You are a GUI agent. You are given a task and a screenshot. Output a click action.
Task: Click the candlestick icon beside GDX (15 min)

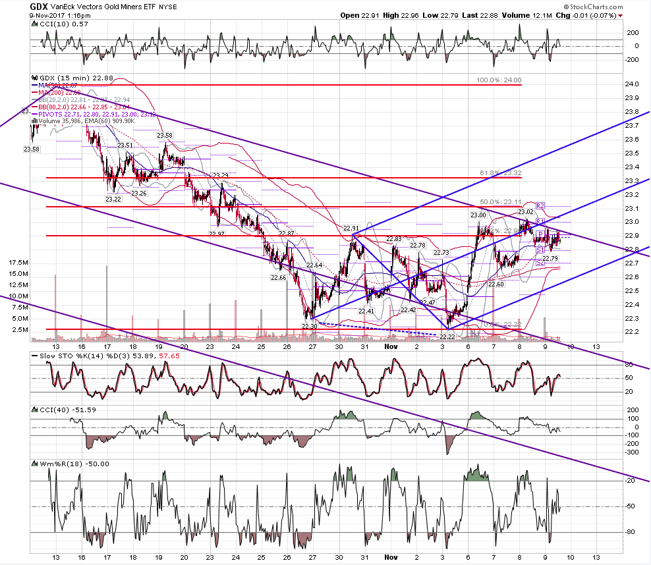[x=35, y=78]
